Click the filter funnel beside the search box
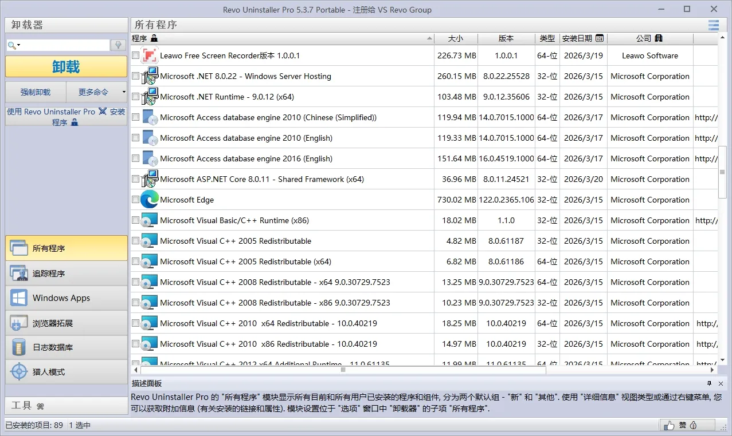The width and height of the screenshot is (732, 436). click(118, 44)
